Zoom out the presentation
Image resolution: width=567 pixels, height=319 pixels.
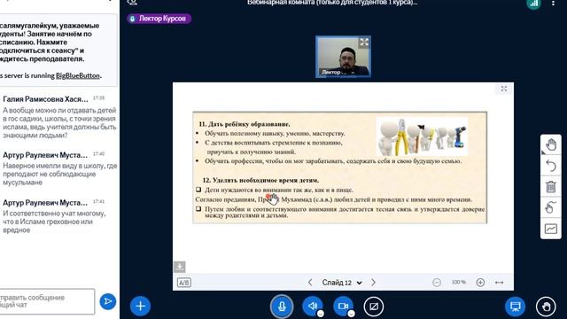click(x=437, y=282)
